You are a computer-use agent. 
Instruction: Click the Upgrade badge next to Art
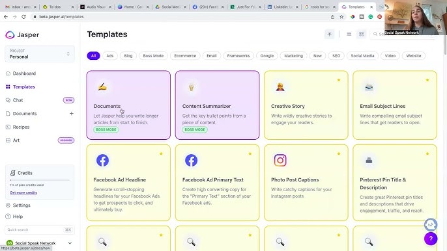coord(66,140)
